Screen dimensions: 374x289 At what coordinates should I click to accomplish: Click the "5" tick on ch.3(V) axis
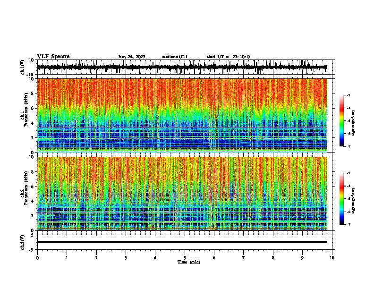(x=33, y=235)
